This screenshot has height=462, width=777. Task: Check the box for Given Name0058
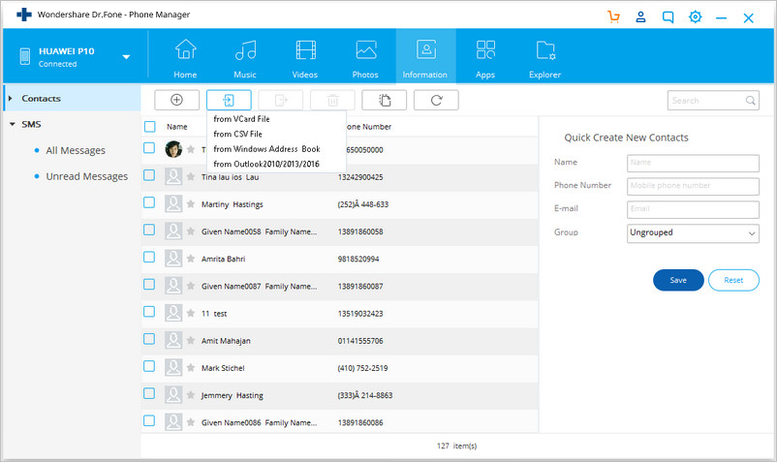coord(149,230)
